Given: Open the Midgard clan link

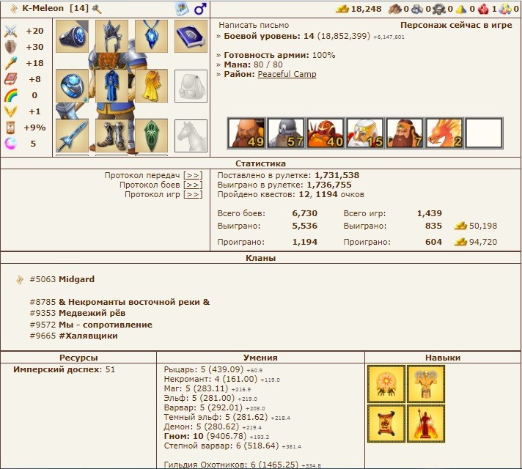Looking at the screenshot, I should click(x=76, y=280).
